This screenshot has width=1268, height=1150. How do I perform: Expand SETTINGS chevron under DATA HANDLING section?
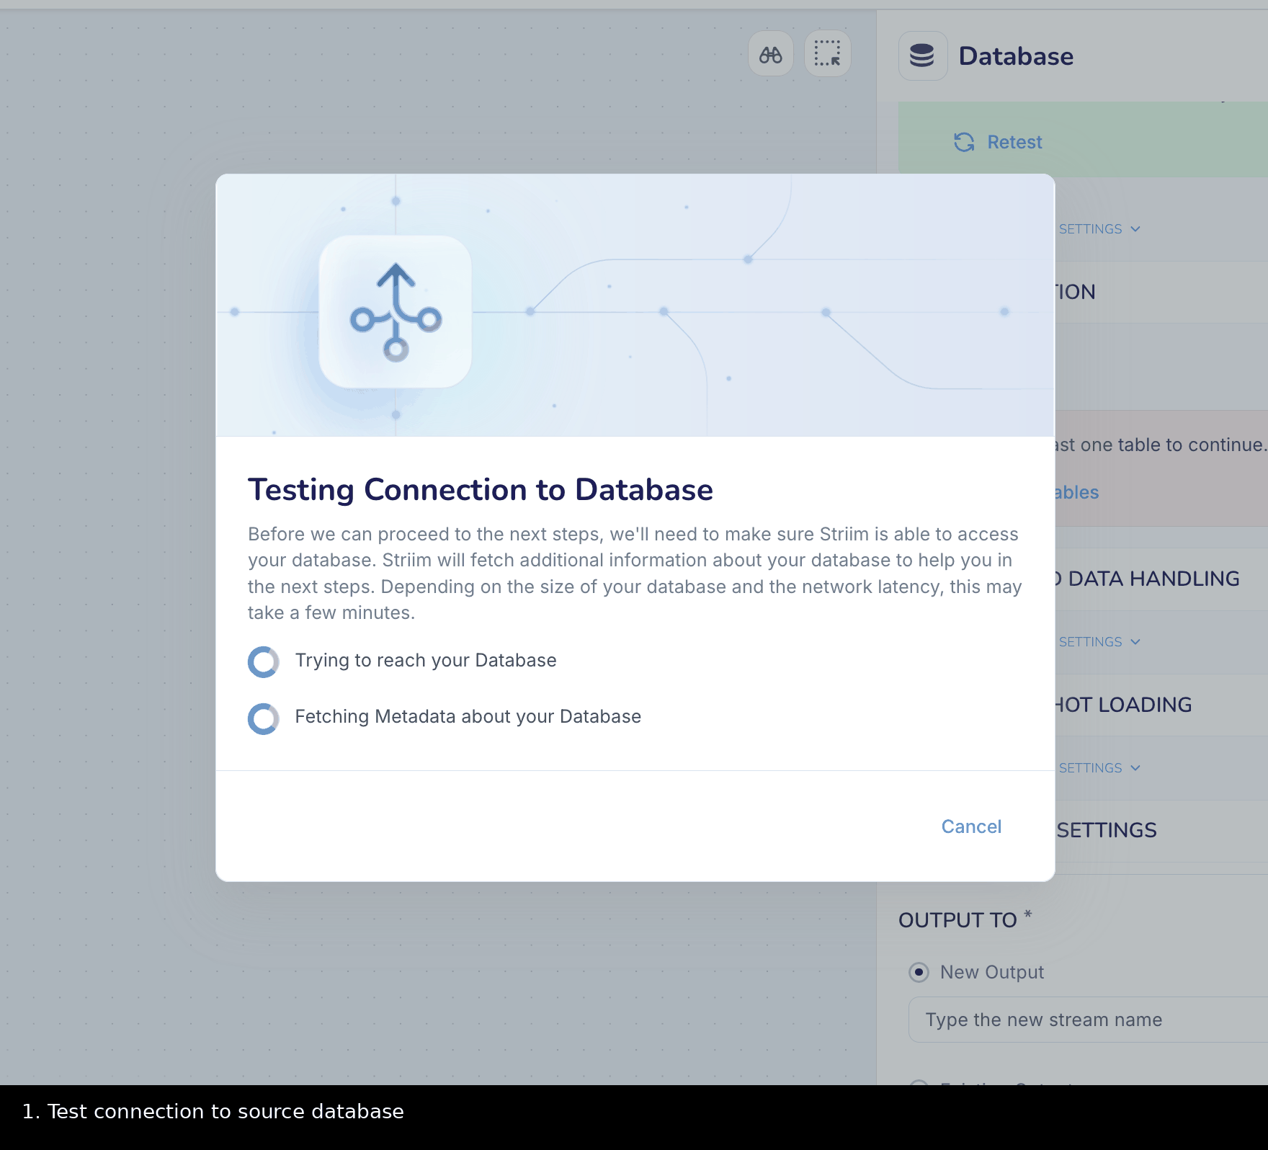(x=1135, y=642)
